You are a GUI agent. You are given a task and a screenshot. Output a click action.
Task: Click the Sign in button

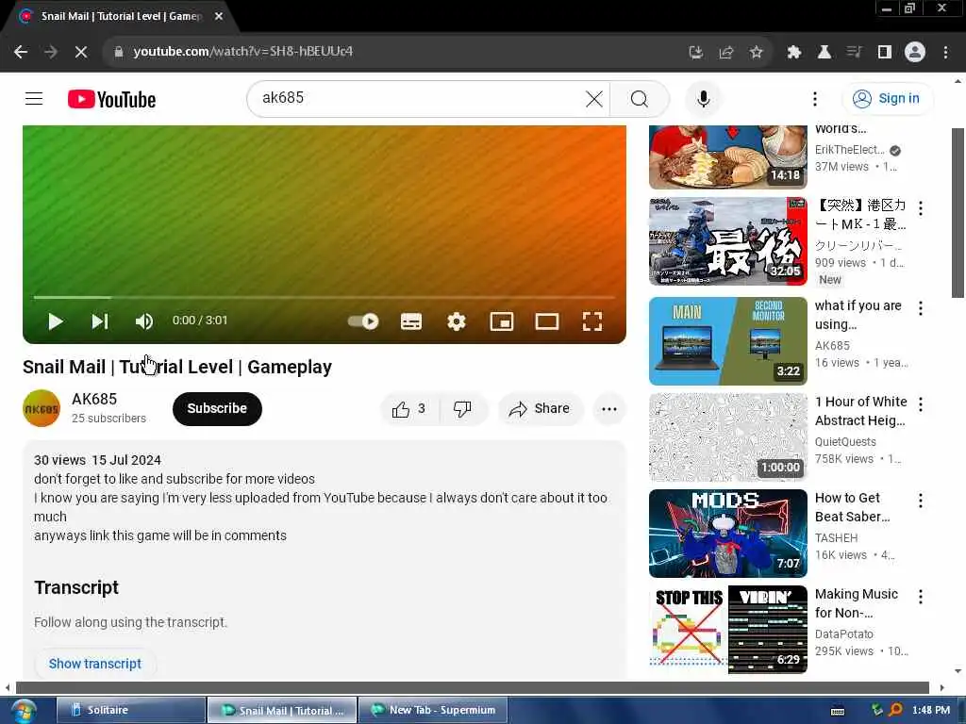(x=887, y=98)
